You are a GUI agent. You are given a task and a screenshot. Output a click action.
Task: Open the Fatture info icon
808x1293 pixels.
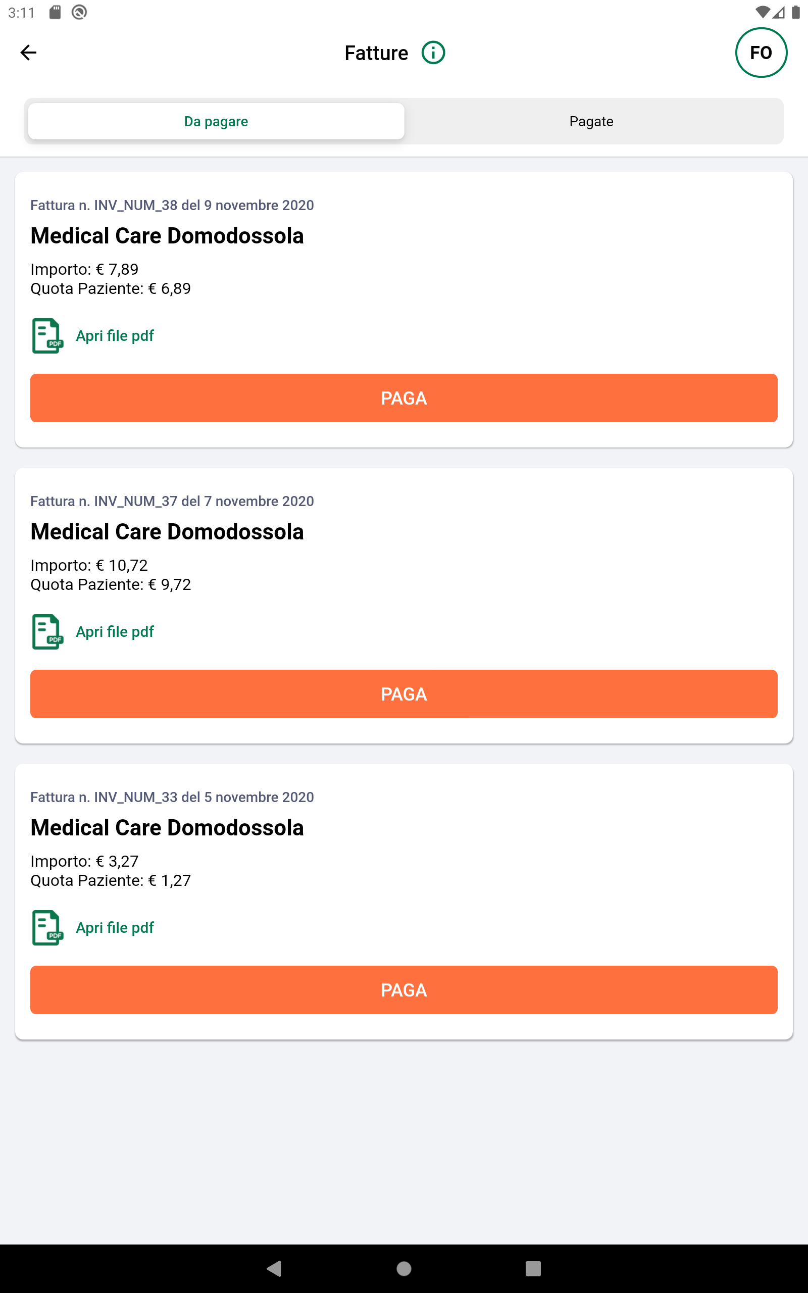click(x=433, y=53)
